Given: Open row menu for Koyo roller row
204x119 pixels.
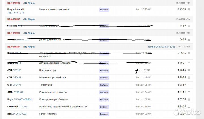Looking at the screenshot, I should (189, 99).
